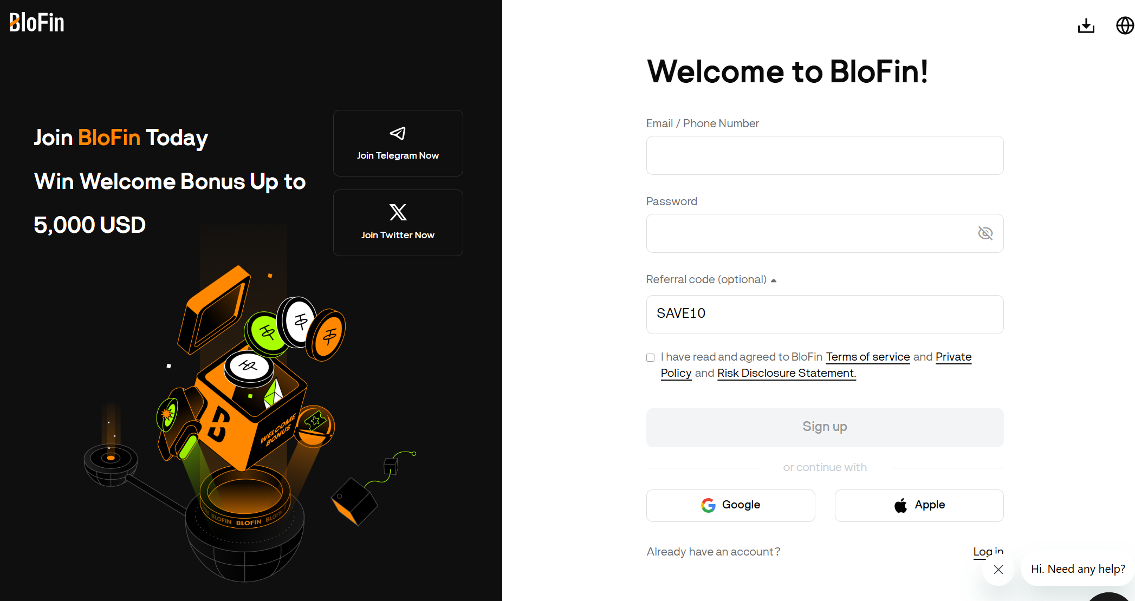Click the Telegram paper plane icon
Viewport: 1135px width, 601px height.
point(398,133)
